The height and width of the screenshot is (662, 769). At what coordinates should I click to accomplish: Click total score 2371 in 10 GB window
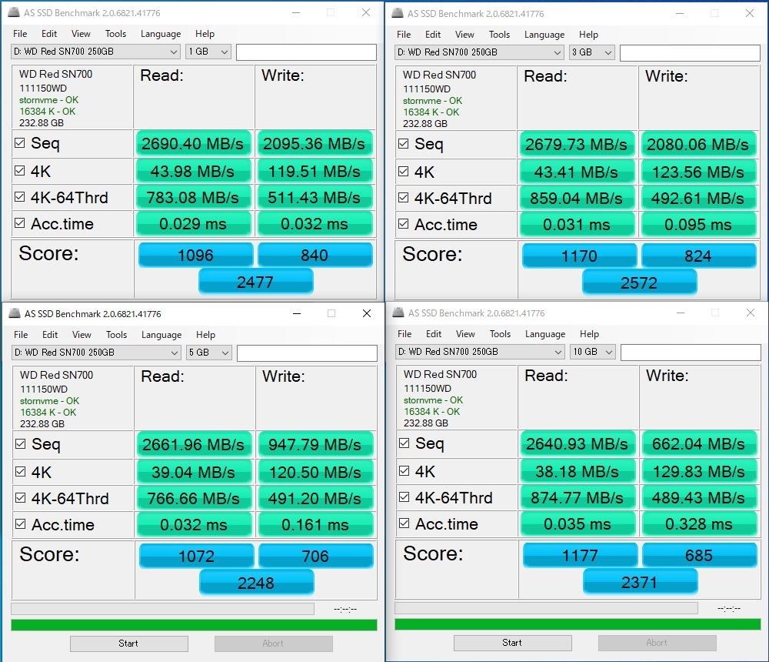pyautogui.click(x=640, y=582)
